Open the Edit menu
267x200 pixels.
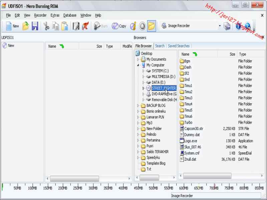17,15
